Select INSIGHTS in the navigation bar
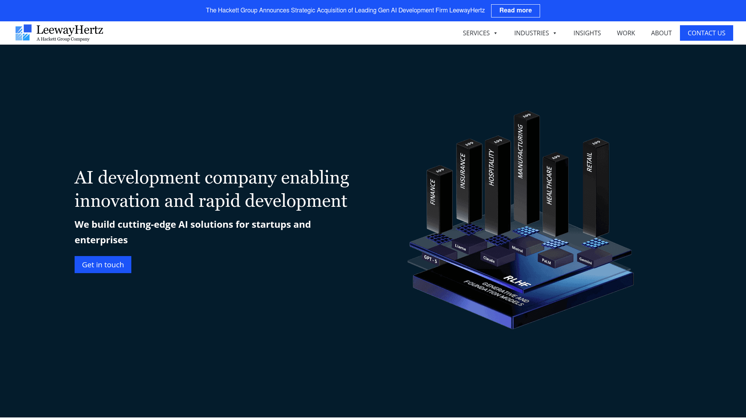The width and height of the screenshot is (746, 419). 587,33
